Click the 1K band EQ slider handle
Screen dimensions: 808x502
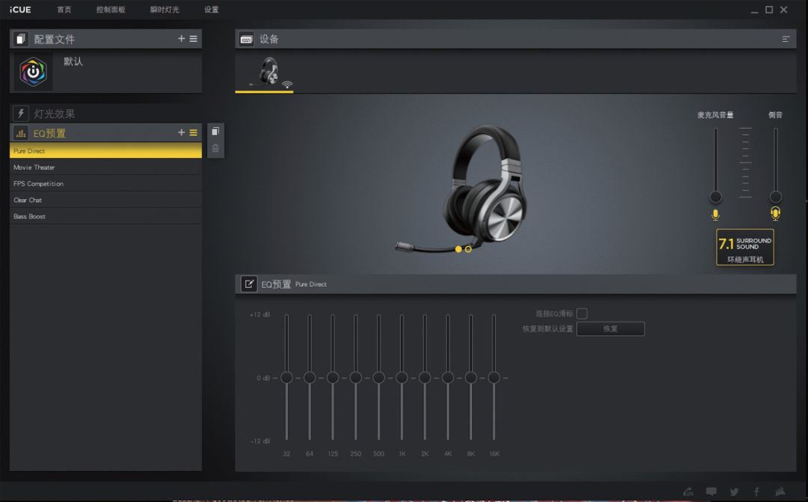coord(402,378)
